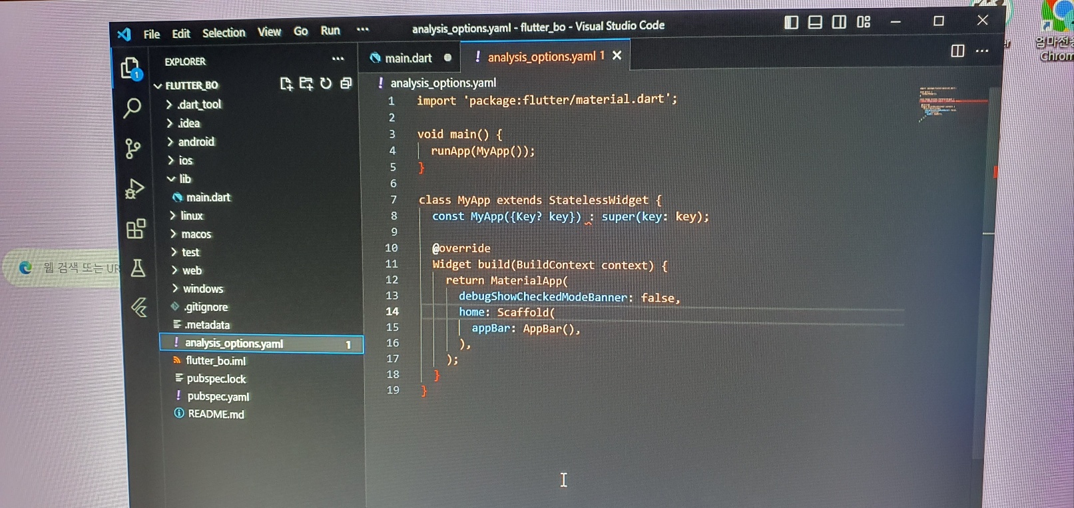
Task: Open the Go menu
Action: pyautogui.click(x=301, y=31)
